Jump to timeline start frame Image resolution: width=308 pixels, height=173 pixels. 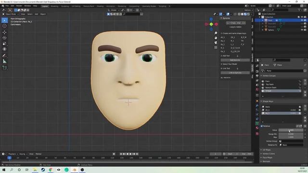[x=121, y=154]
